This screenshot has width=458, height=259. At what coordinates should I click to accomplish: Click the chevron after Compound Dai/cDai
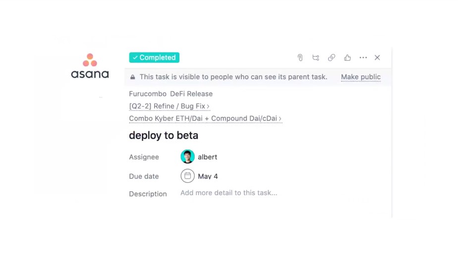[280, 119]
